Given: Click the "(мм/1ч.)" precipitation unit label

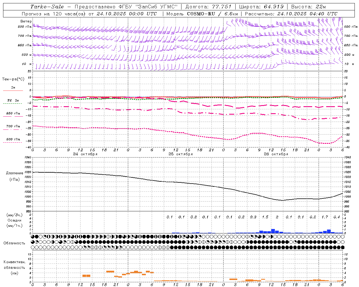Looking at the screenshot, I should coord(15,226).
